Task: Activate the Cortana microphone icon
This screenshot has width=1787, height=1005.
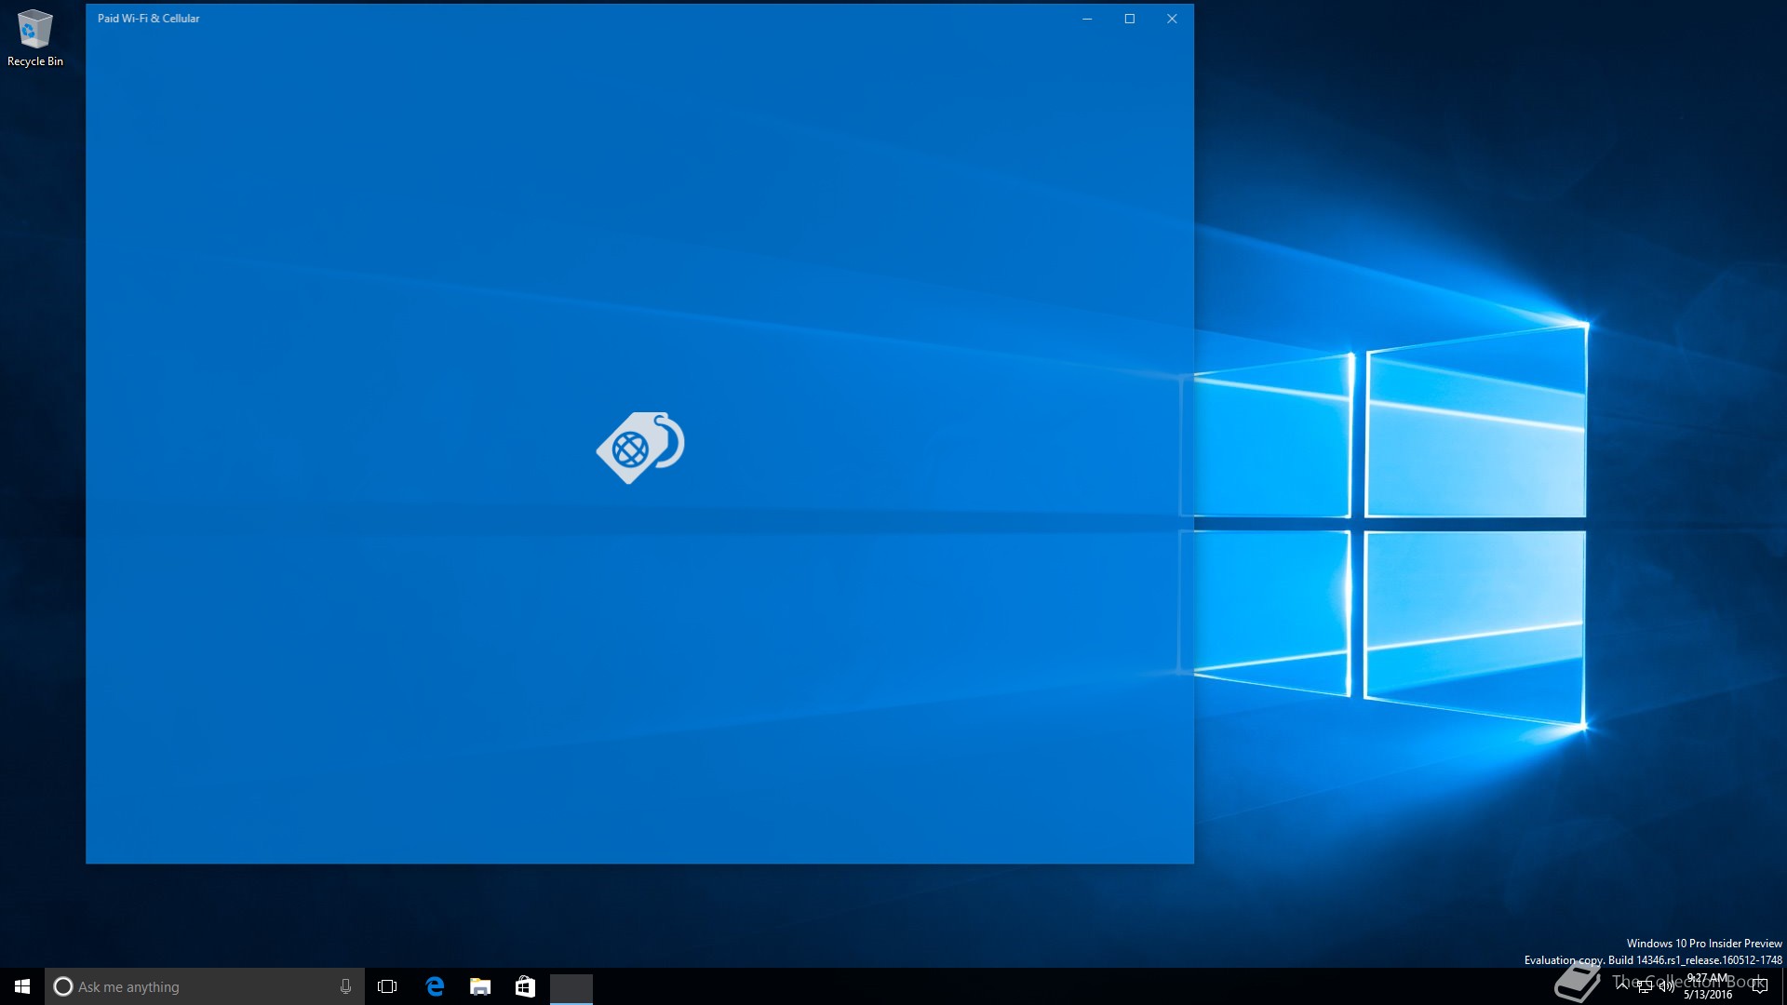Action: (345, 986)
